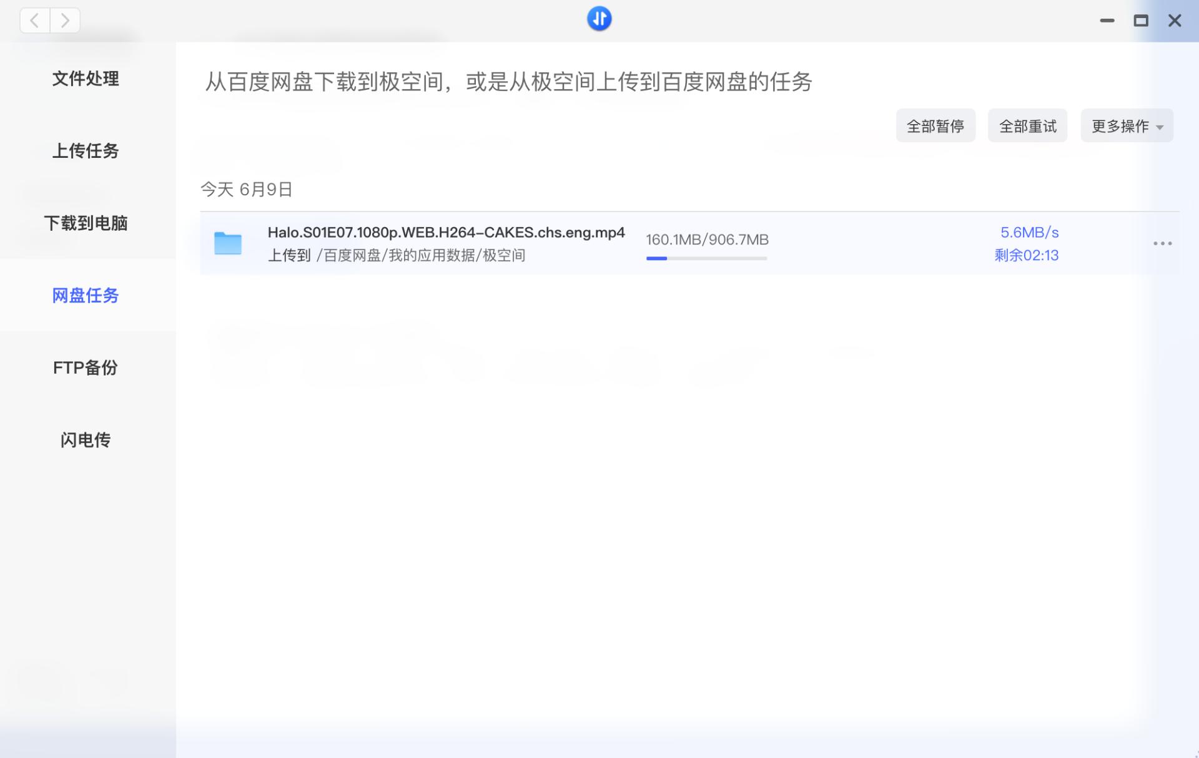1199x758 pixels.
Task: Click the folder icon next to the Halo task
Action: pos(229,243)
